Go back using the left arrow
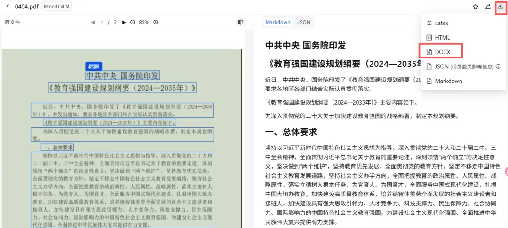508x228 pixels. [x=8, y=7]
